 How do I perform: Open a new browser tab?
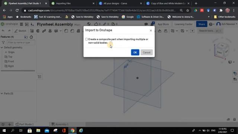click(196, 3)
